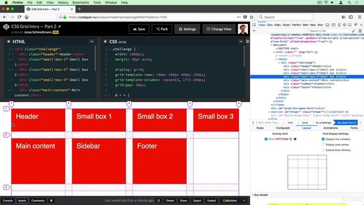Expand section id drawer node
The width and height of the screenshot is (364, 205).
click(269, 112)
